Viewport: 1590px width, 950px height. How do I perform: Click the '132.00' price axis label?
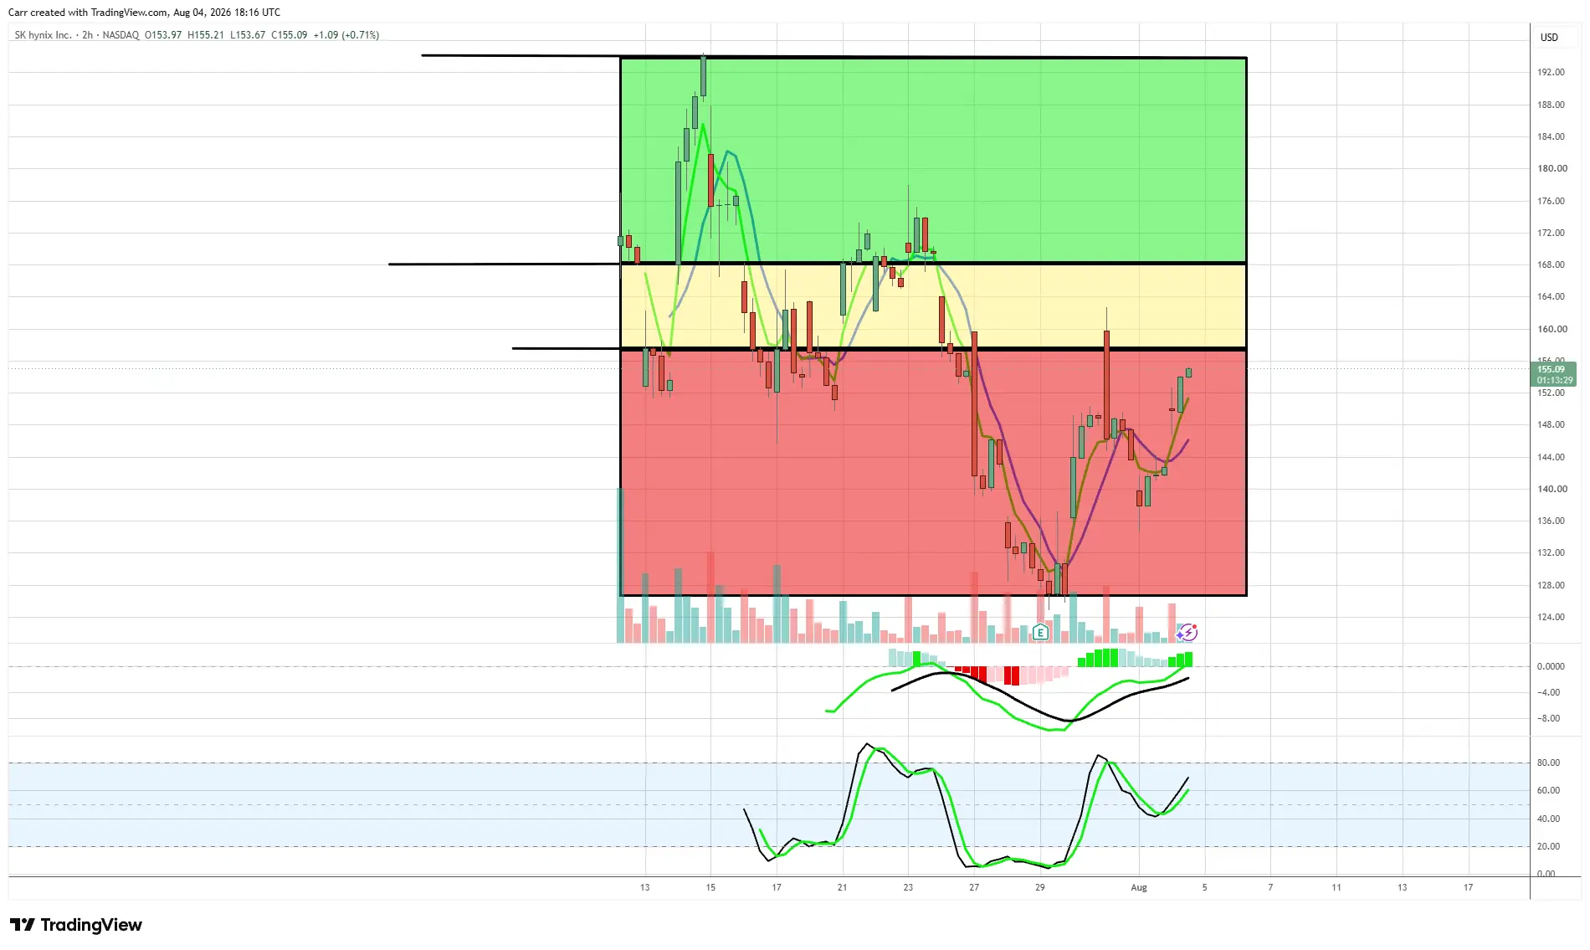(x=1551, y=552)
